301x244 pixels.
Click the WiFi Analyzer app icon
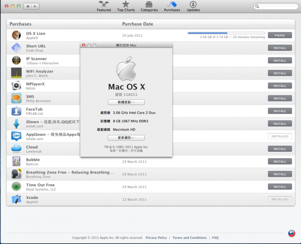pyautogui.click(x=16, y=73)
